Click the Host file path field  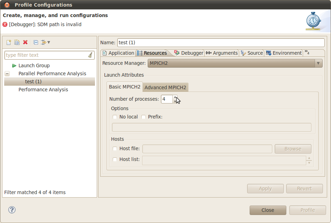(x=207, y=149)
